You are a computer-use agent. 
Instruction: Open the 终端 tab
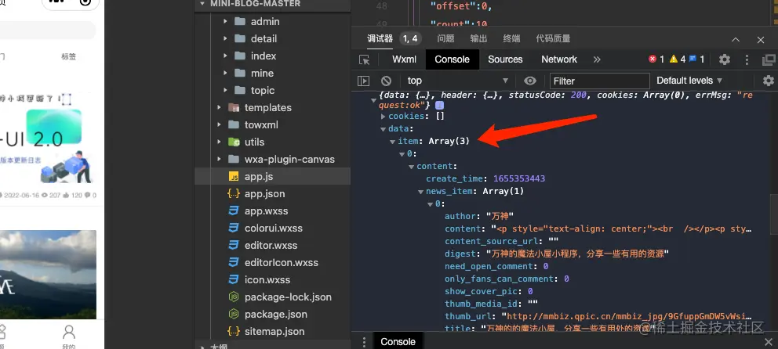(511, 38)
